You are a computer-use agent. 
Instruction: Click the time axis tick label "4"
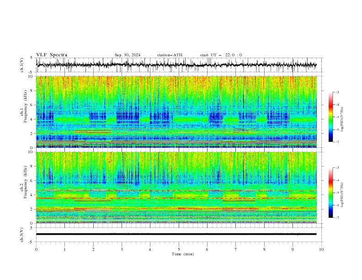(150, 249)
